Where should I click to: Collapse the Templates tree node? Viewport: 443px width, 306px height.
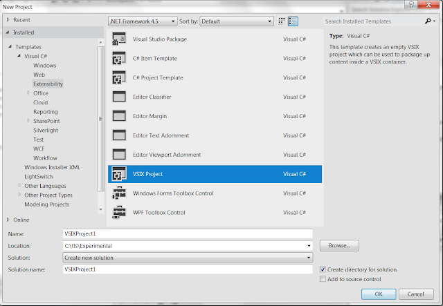point(10,46)
